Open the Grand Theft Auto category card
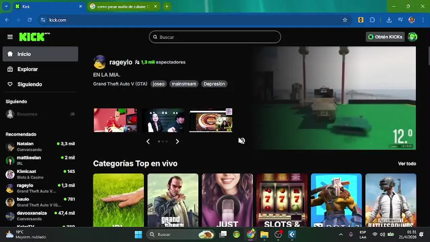This screenshot has width=430, height=242. coord(173,200)
